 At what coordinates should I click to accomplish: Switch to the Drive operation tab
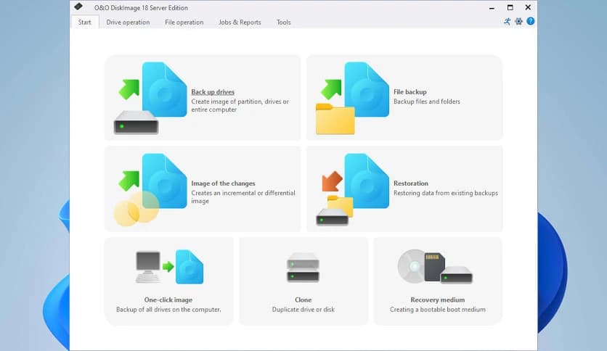[128, 22]
